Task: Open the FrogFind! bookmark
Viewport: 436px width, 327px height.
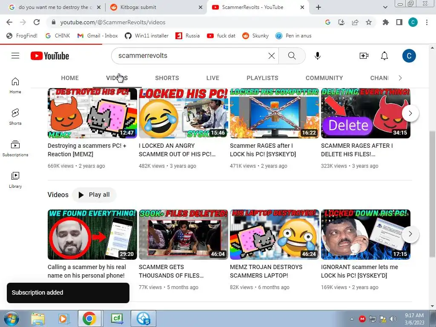Action: coord(22,36)
